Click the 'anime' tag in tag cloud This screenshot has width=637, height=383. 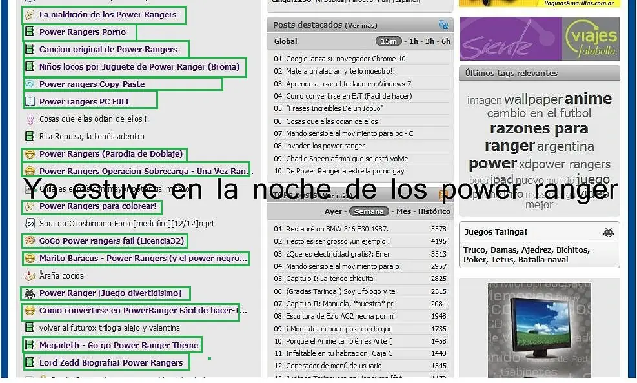[x=588, y=99]
